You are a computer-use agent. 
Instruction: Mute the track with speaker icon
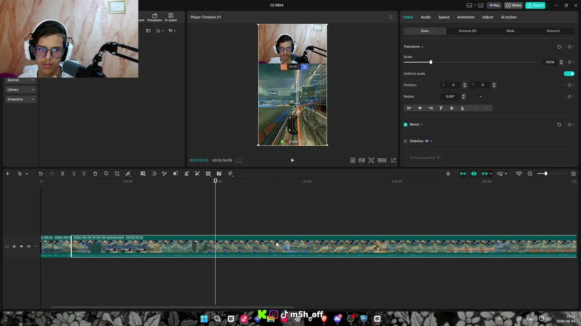point(29,246)
